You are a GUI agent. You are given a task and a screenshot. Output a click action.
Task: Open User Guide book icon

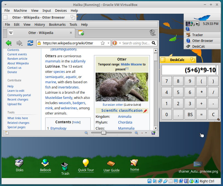(111, 164)
